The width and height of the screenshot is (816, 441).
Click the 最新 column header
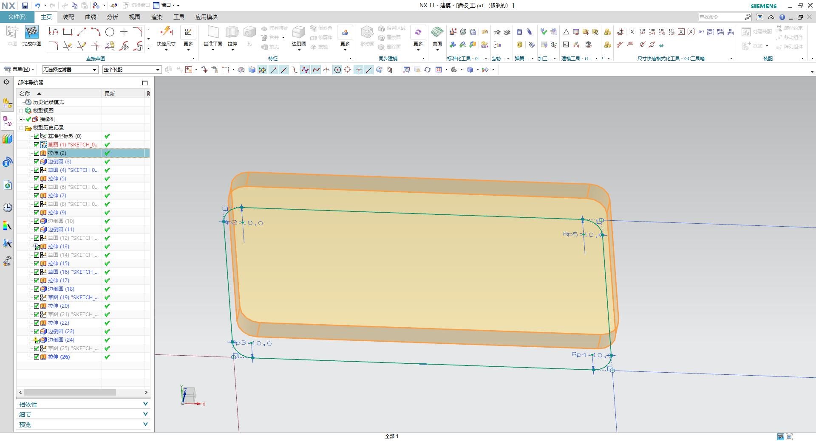(124, 93)
